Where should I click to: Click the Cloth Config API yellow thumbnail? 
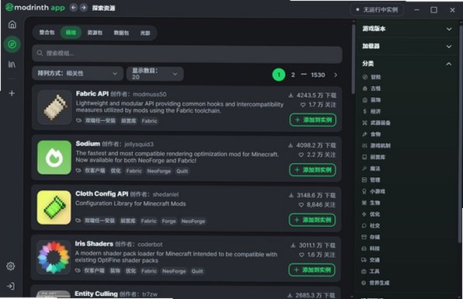click(54, 207)
